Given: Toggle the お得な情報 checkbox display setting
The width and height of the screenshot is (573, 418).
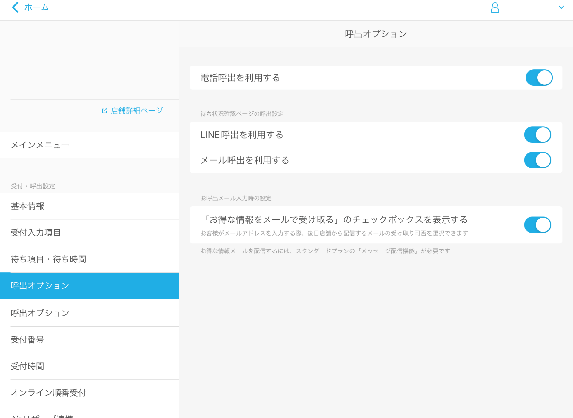Looking at the screenshot, I should click(537, 225).
